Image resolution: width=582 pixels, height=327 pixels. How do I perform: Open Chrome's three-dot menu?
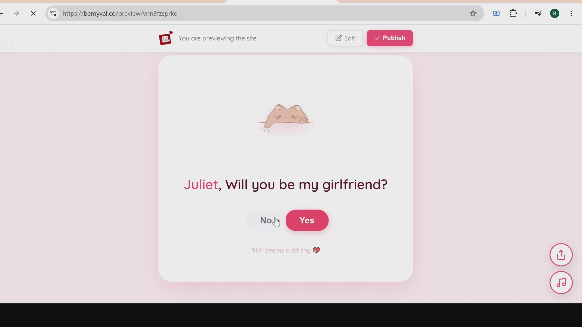[571, 13]
